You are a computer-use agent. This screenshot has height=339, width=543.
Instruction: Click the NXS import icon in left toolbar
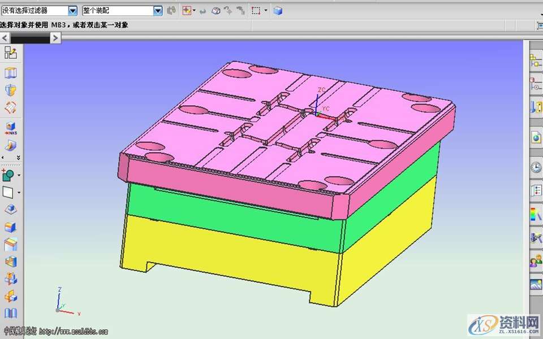tap(10, 128)
